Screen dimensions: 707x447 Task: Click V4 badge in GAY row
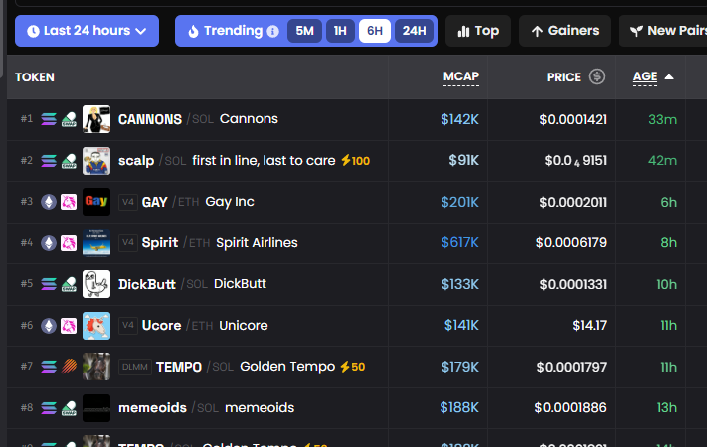(x=128, y=202)
